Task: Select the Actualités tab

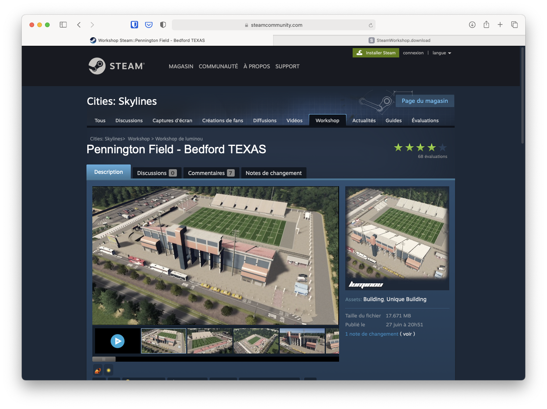Action: (x=364, y=121)
